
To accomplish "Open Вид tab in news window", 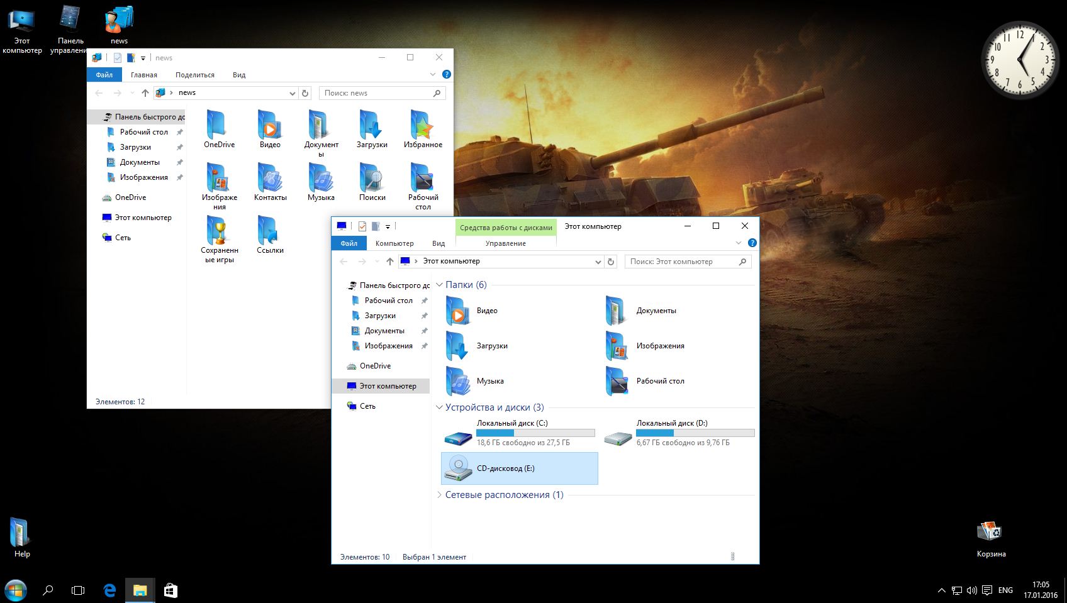I will pos(239,75).
